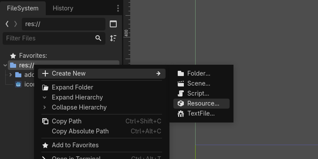Create a new Folder from the submenu
This screenshot has width=318, height=159.
[x=201, y=73]
